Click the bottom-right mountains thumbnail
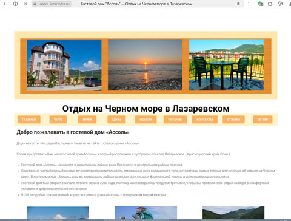The width and height of the screenshot is (291, 221). 233,212
